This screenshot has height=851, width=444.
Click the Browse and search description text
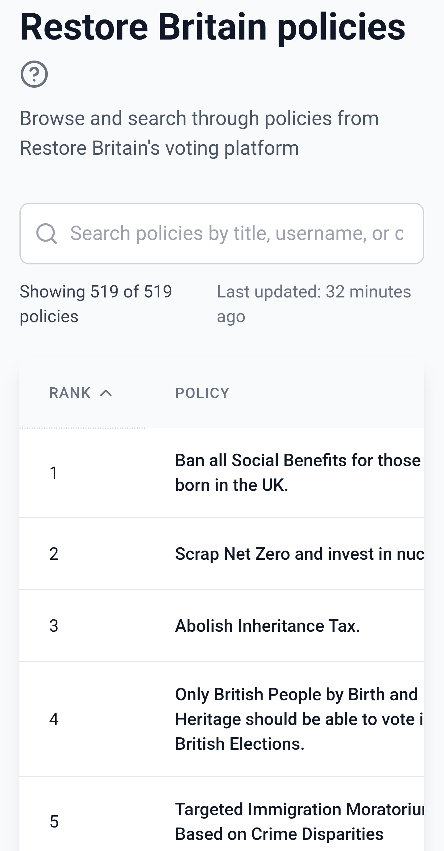tap(199, 133)
